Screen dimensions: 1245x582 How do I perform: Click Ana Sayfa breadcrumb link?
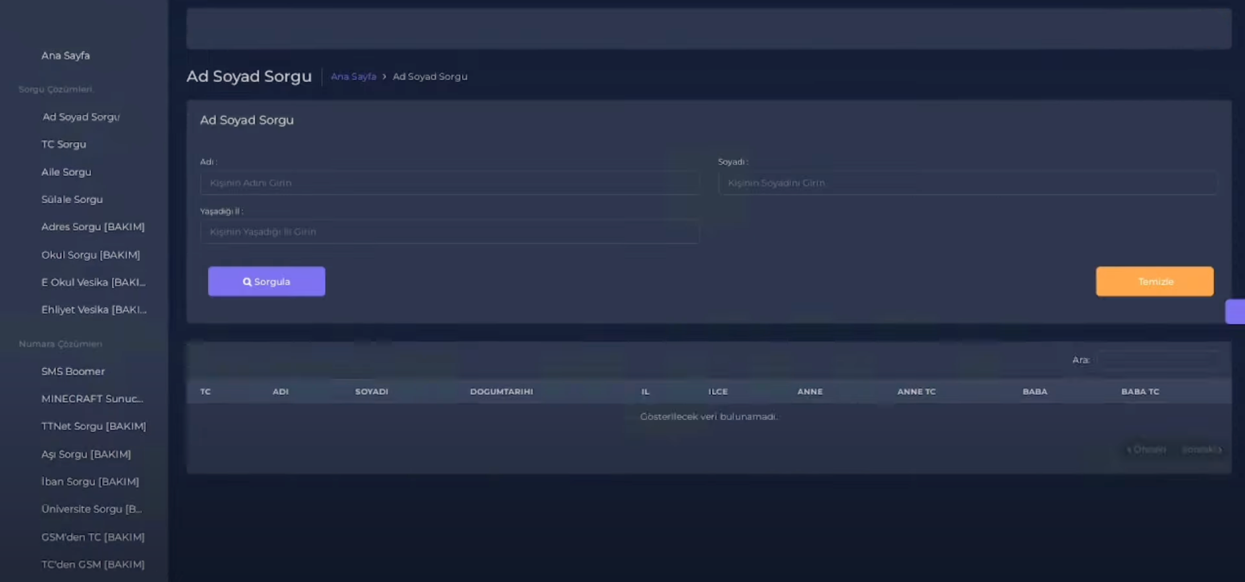coord(353,77)
